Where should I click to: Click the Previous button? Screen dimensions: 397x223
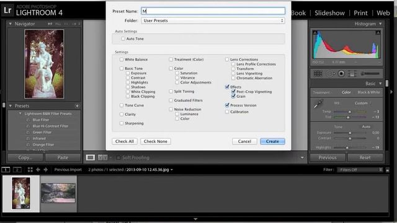coord(328,157)
